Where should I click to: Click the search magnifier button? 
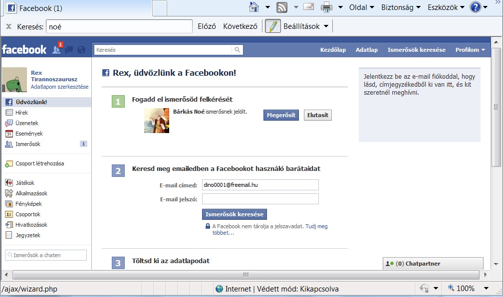point(237,50)
